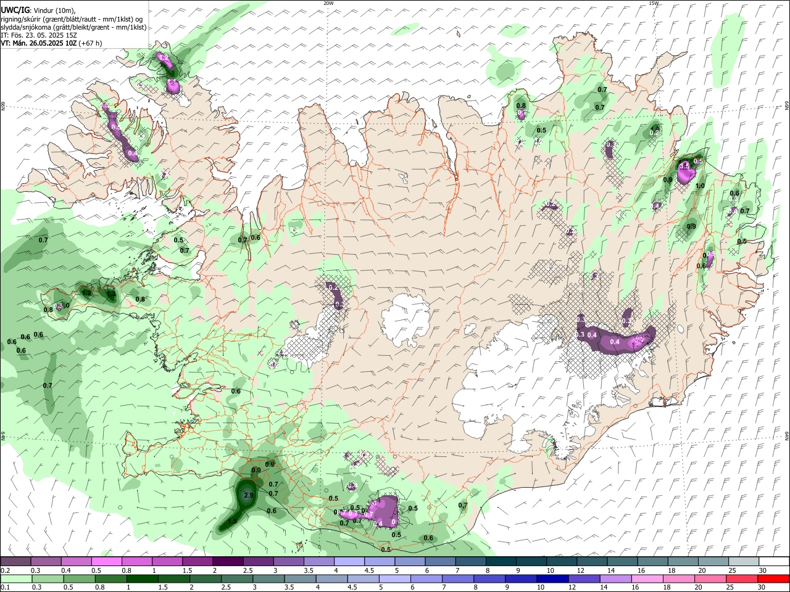Click the upper legend row's darkest purple swatch at 2
Screen dimensions: 790x592
point(228,562)
